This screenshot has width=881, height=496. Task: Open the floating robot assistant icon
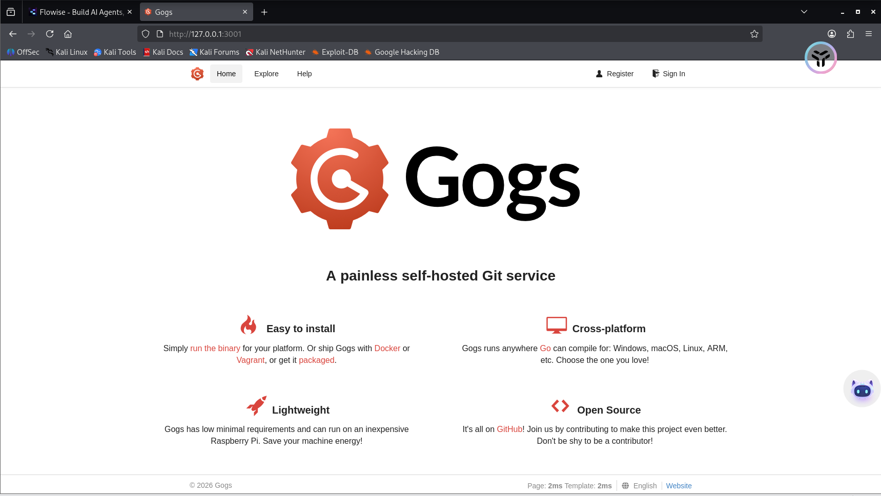point(862,390)
